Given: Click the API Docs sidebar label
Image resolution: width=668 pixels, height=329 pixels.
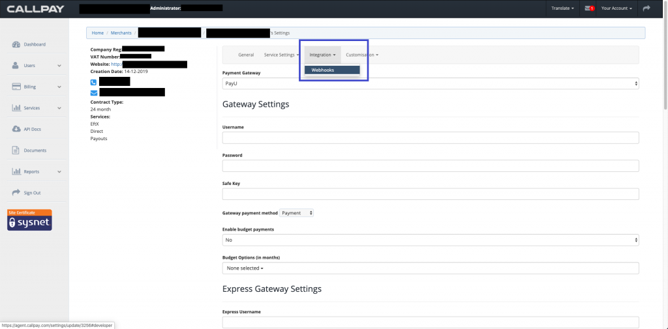Looking at the screenshot, I should (x=33, y=129).
